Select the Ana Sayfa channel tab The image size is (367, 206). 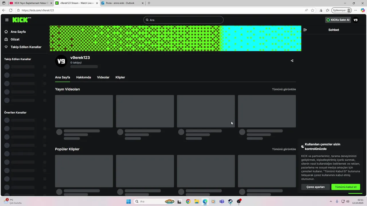click(x=63, y=77)
